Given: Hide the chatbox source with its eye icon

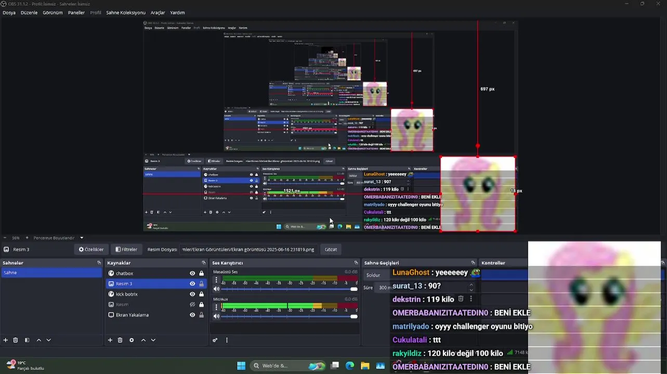Looking at the screenshot, I should 192,273.
